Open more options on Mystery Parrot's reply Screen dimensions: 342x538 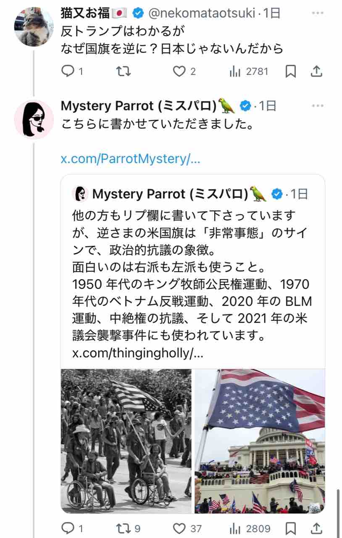pos(318,106)
